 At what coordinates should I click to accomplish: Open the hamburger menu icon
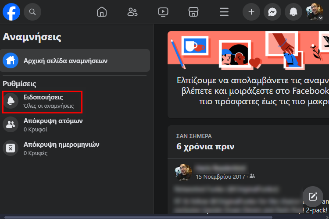(x=224, y=12)
